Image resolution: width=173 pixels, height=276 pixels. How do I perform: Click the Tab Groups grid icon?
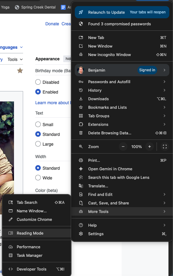pyautogui.click(x=81, y=116)
